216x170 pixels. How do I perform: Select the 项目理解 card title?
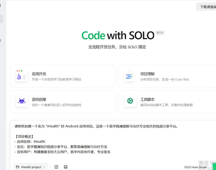point(148,74)
